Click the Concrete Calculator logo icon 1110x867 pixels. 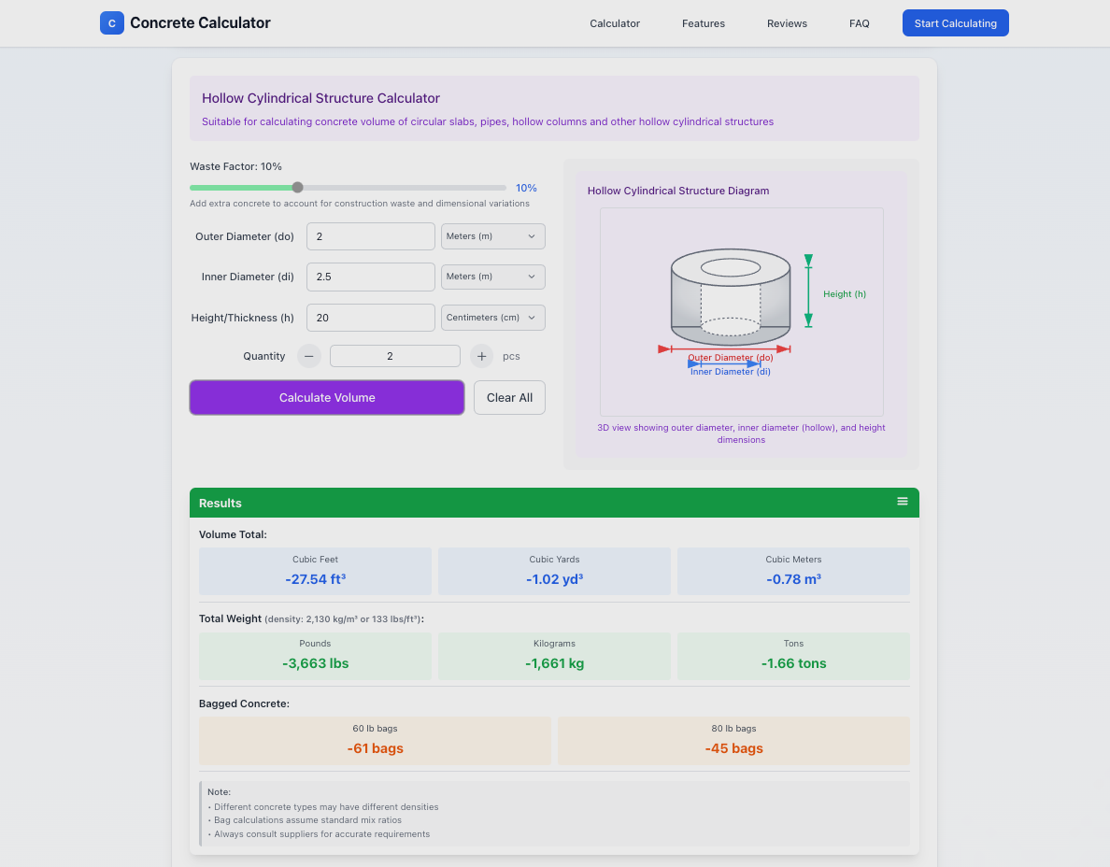pos(111,22)
